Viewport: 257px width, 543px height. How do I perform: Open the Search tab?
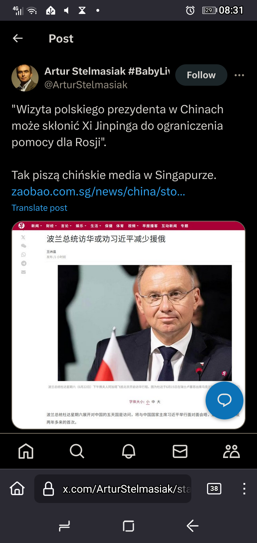point(77,451)
